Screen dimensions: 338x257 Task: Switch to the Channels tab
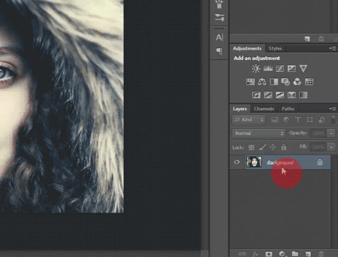point(264,109)
